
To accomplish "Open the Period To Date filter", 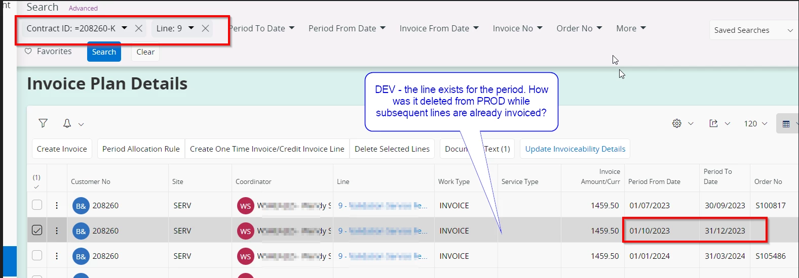I will (261, 28).
